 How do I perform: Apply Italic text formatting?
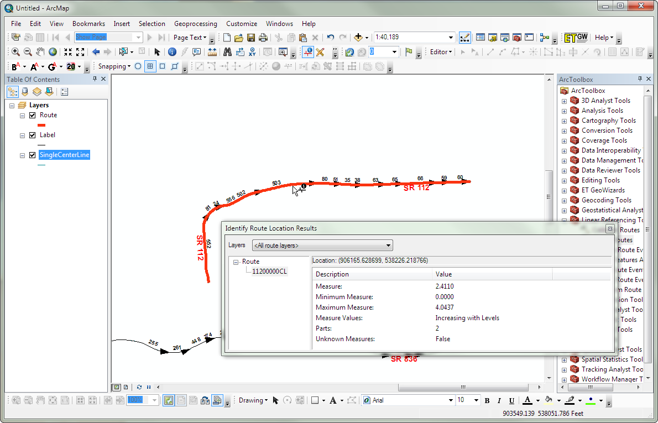point(499,400)
